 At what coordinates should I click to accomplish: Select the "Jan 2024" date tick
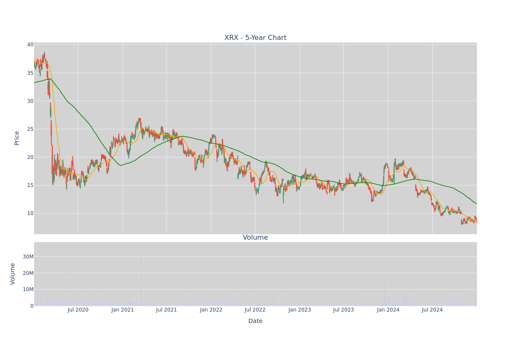[388, 310]
